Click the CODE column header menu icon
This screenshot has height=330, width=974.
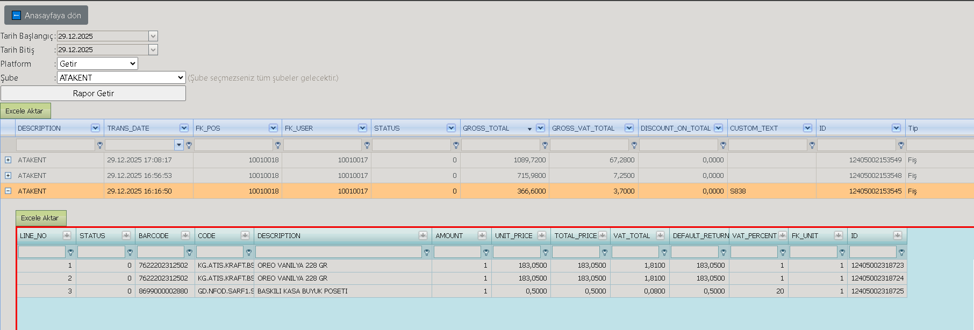pos(245,235)
